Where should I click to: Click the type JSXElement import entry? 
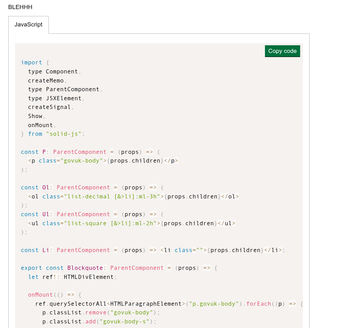(55, 99)
